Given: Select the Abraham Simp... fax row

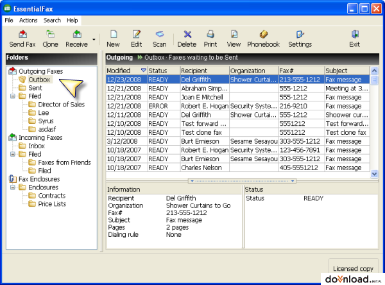Looking at the screenshot, I should [x=237, y=89].
